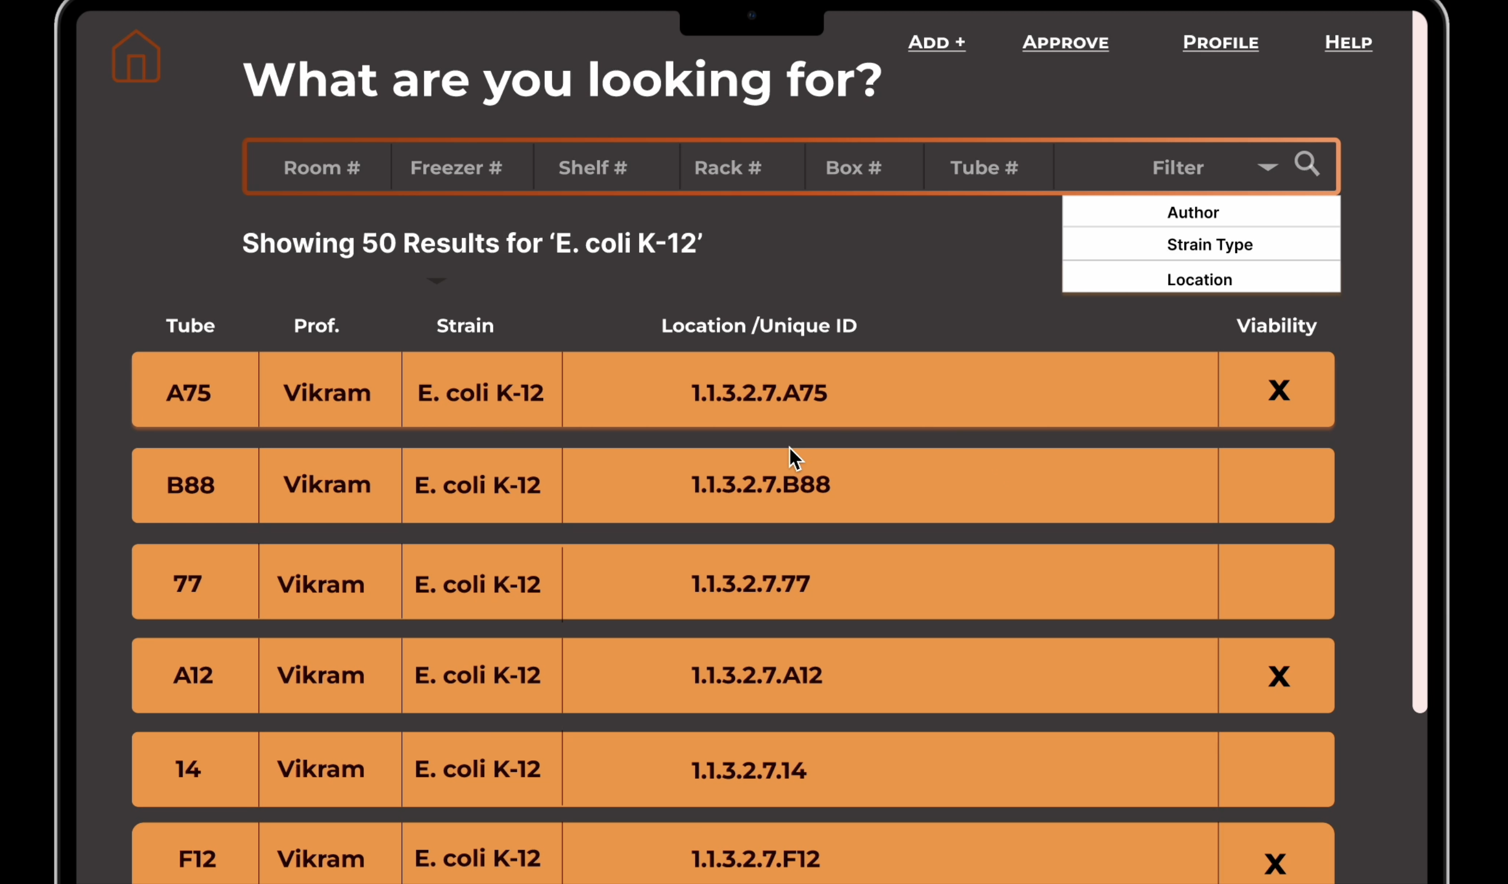Viewport: 1508px width, 884px height.
Task: Mark tube 77 viability status
Action: [x=1279, y=583]
